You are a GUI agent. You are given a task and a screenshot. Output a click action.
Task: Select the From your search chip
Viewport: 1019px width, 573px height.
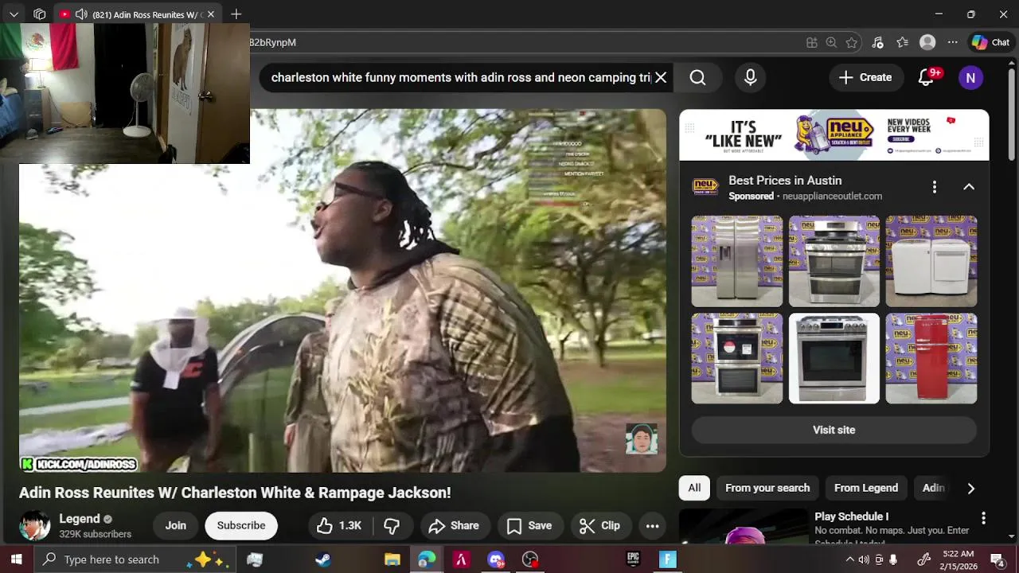767,488
